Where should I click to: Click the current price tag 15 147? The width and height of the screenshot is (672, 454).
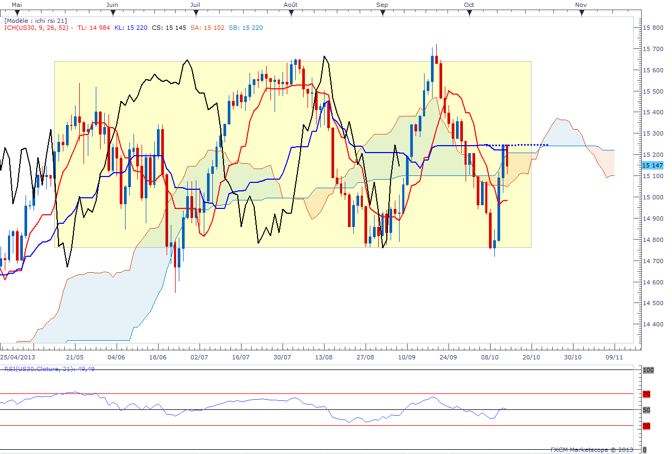652,165
